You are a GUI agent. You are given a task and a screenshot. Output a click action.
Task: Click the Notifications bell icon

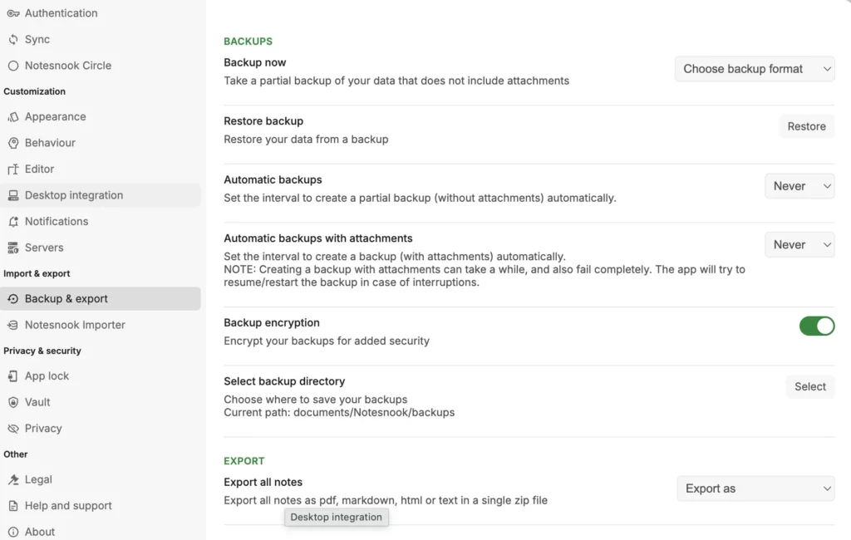point(13,222)
